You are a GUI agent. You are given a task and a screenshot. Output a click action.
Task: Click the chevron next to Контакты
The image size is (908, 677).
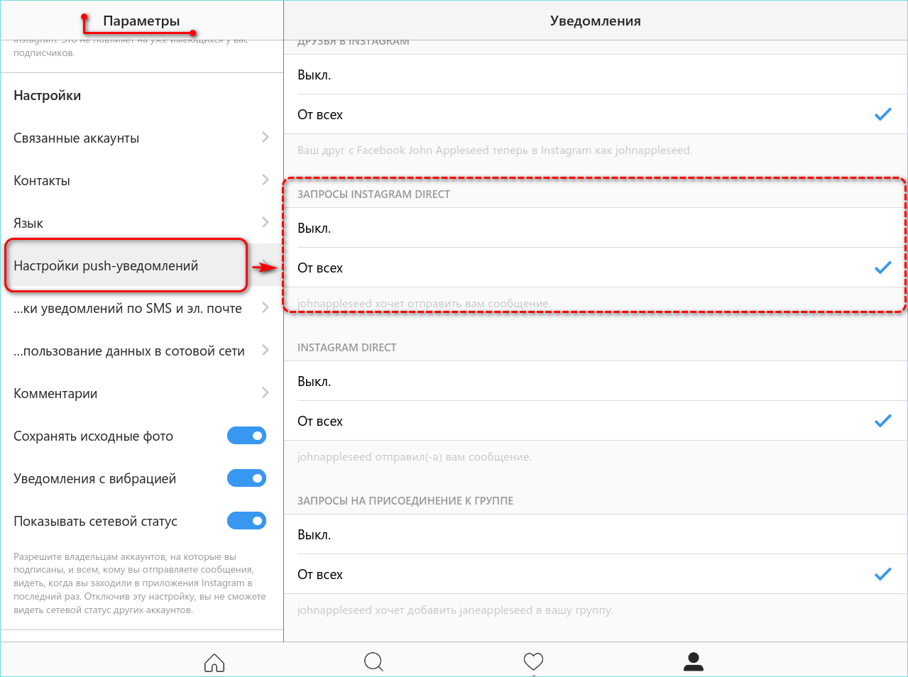[x=266, y=180]
